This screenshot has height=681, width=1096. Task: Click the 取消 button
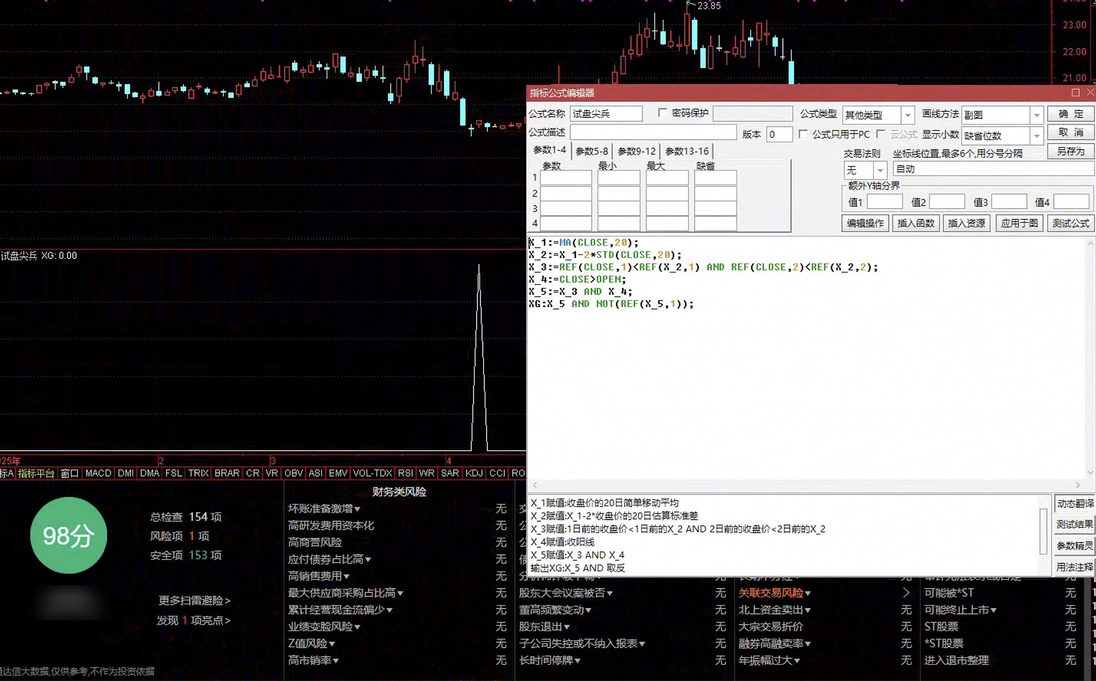click(x=1071, y=133)
